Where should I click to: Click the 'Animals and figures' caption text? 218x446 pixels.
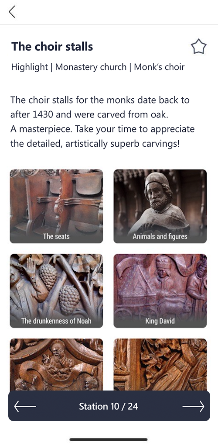pos(160,236)
